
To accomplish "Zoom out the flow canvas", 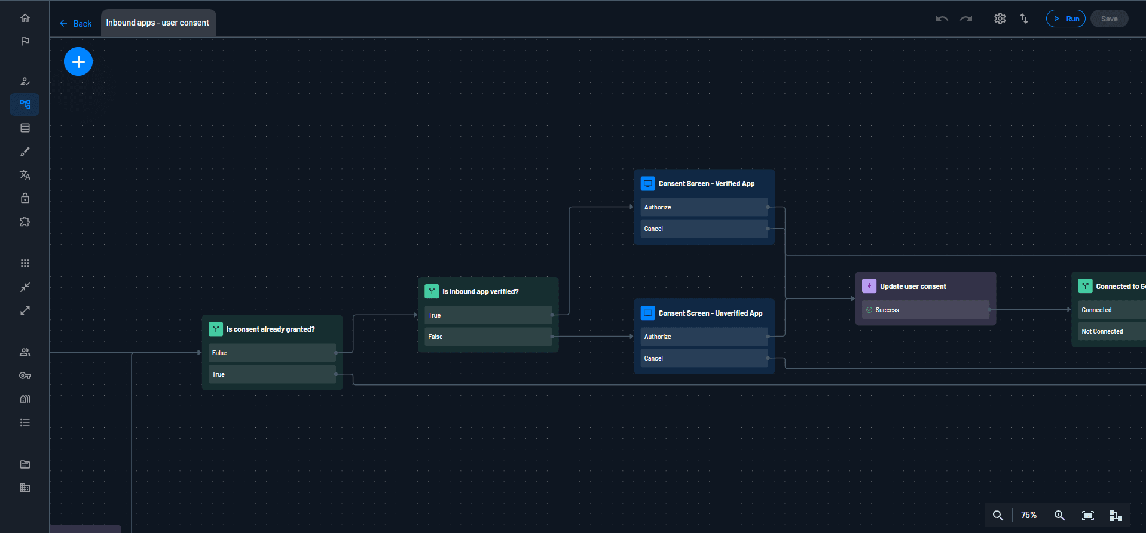I will 998,515.
